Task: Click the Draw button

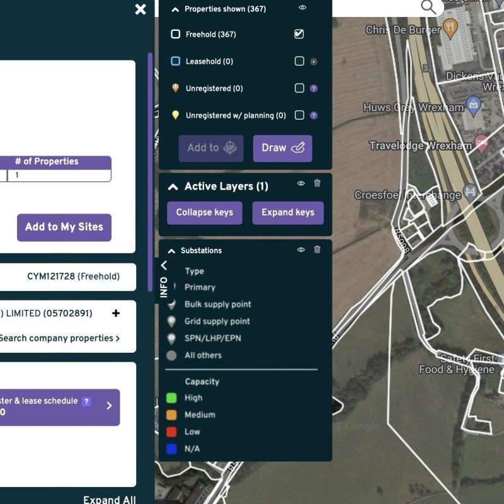Action: tap(282, 148)
